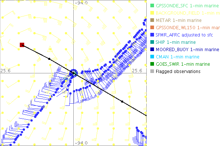
Task: Click the 25.6 latitude label on the right
Action: coord(136,70)
